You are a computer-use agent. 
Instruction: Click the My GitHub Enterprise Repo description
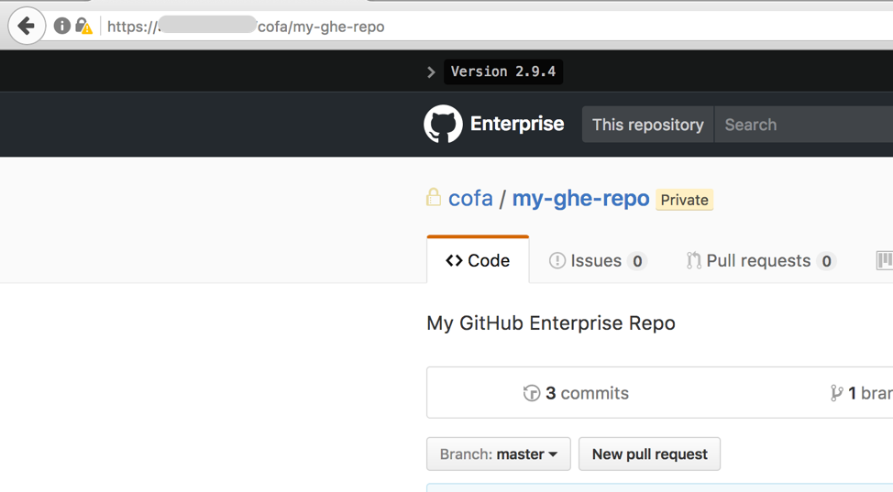tap(551, 323)
